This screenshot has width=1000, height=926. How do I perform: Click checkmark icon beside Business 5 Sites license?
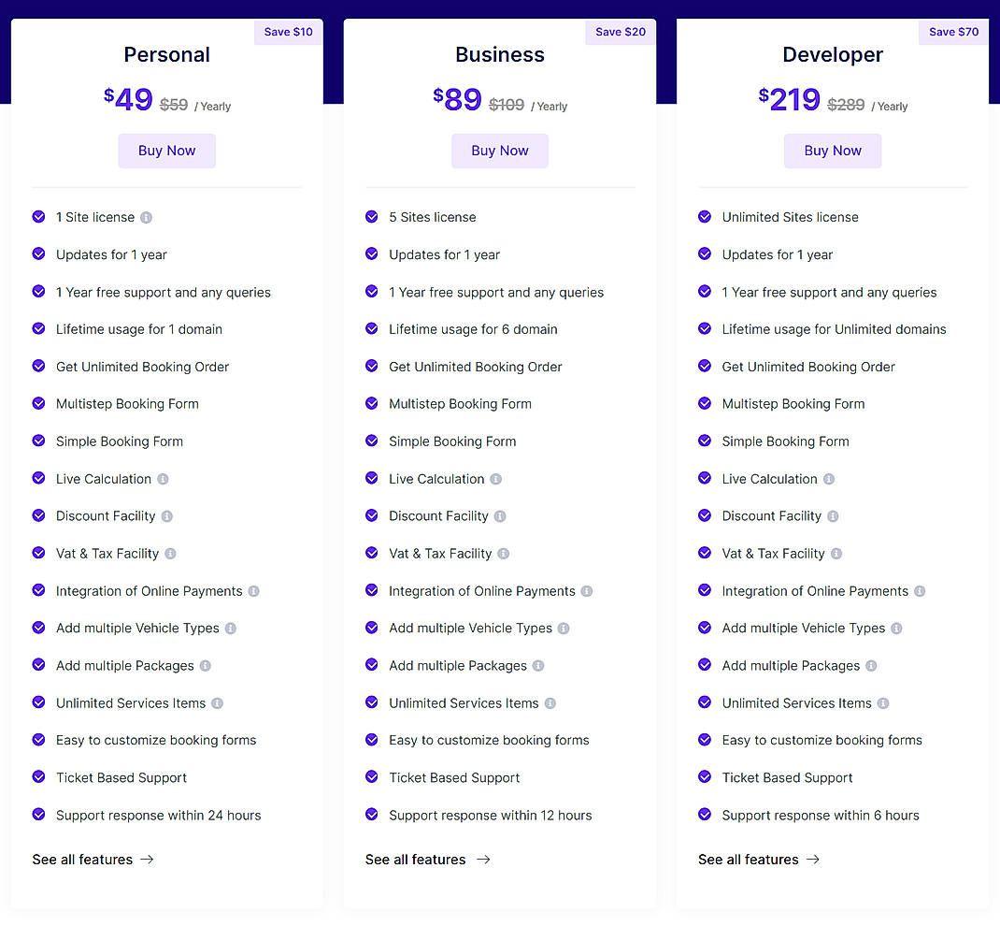pos(372,217)
